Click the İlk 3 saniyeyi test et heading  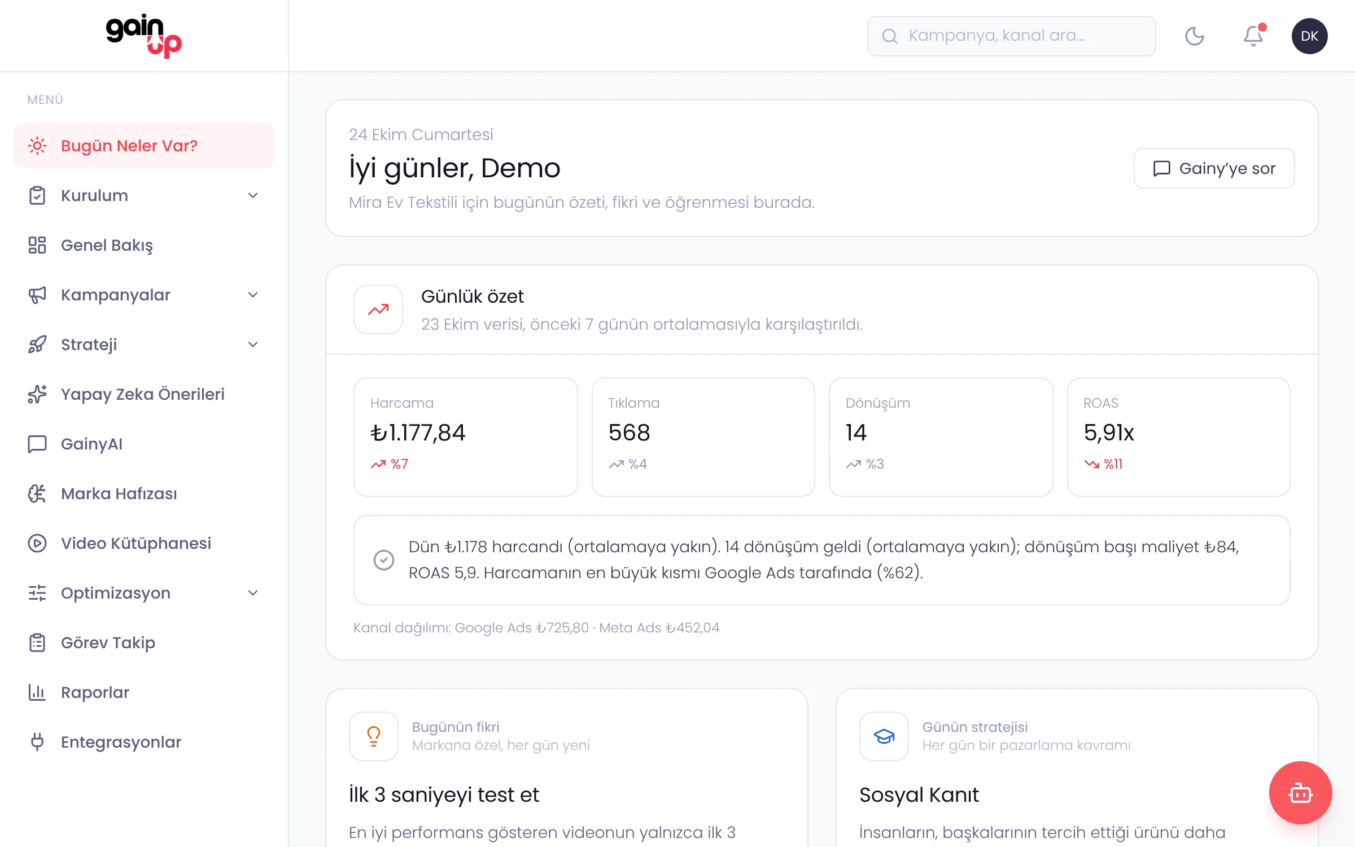[x=444, y=795]
